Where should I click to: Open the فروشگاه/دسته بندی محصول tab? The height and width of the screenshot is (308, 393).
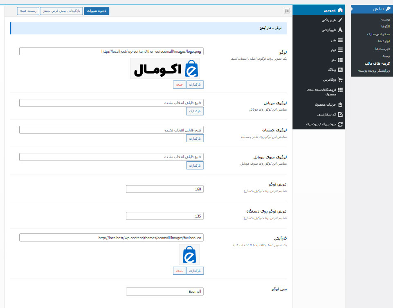[x=319, y=92]
